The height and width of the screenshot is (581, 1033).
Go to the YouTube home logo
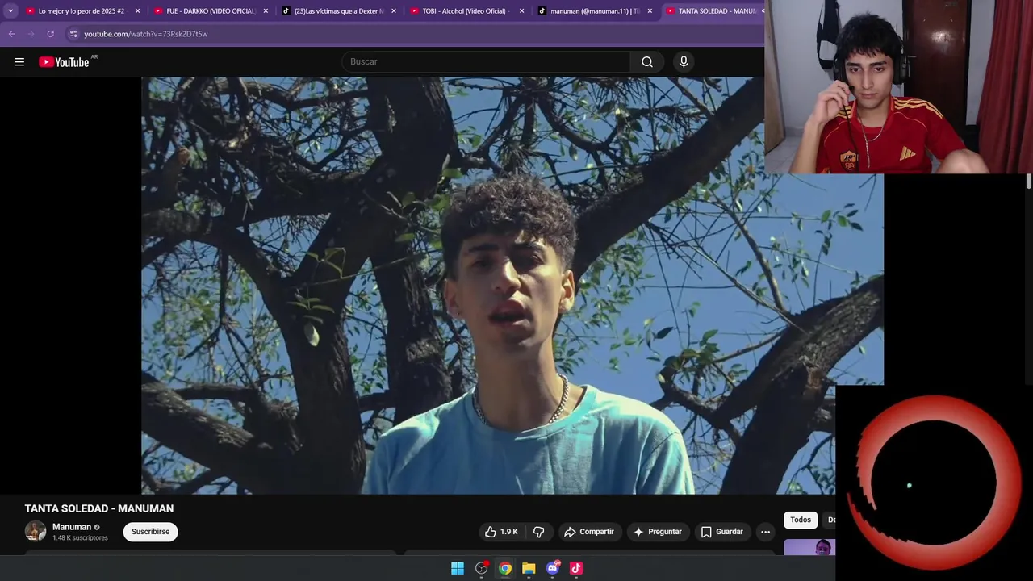64,62
